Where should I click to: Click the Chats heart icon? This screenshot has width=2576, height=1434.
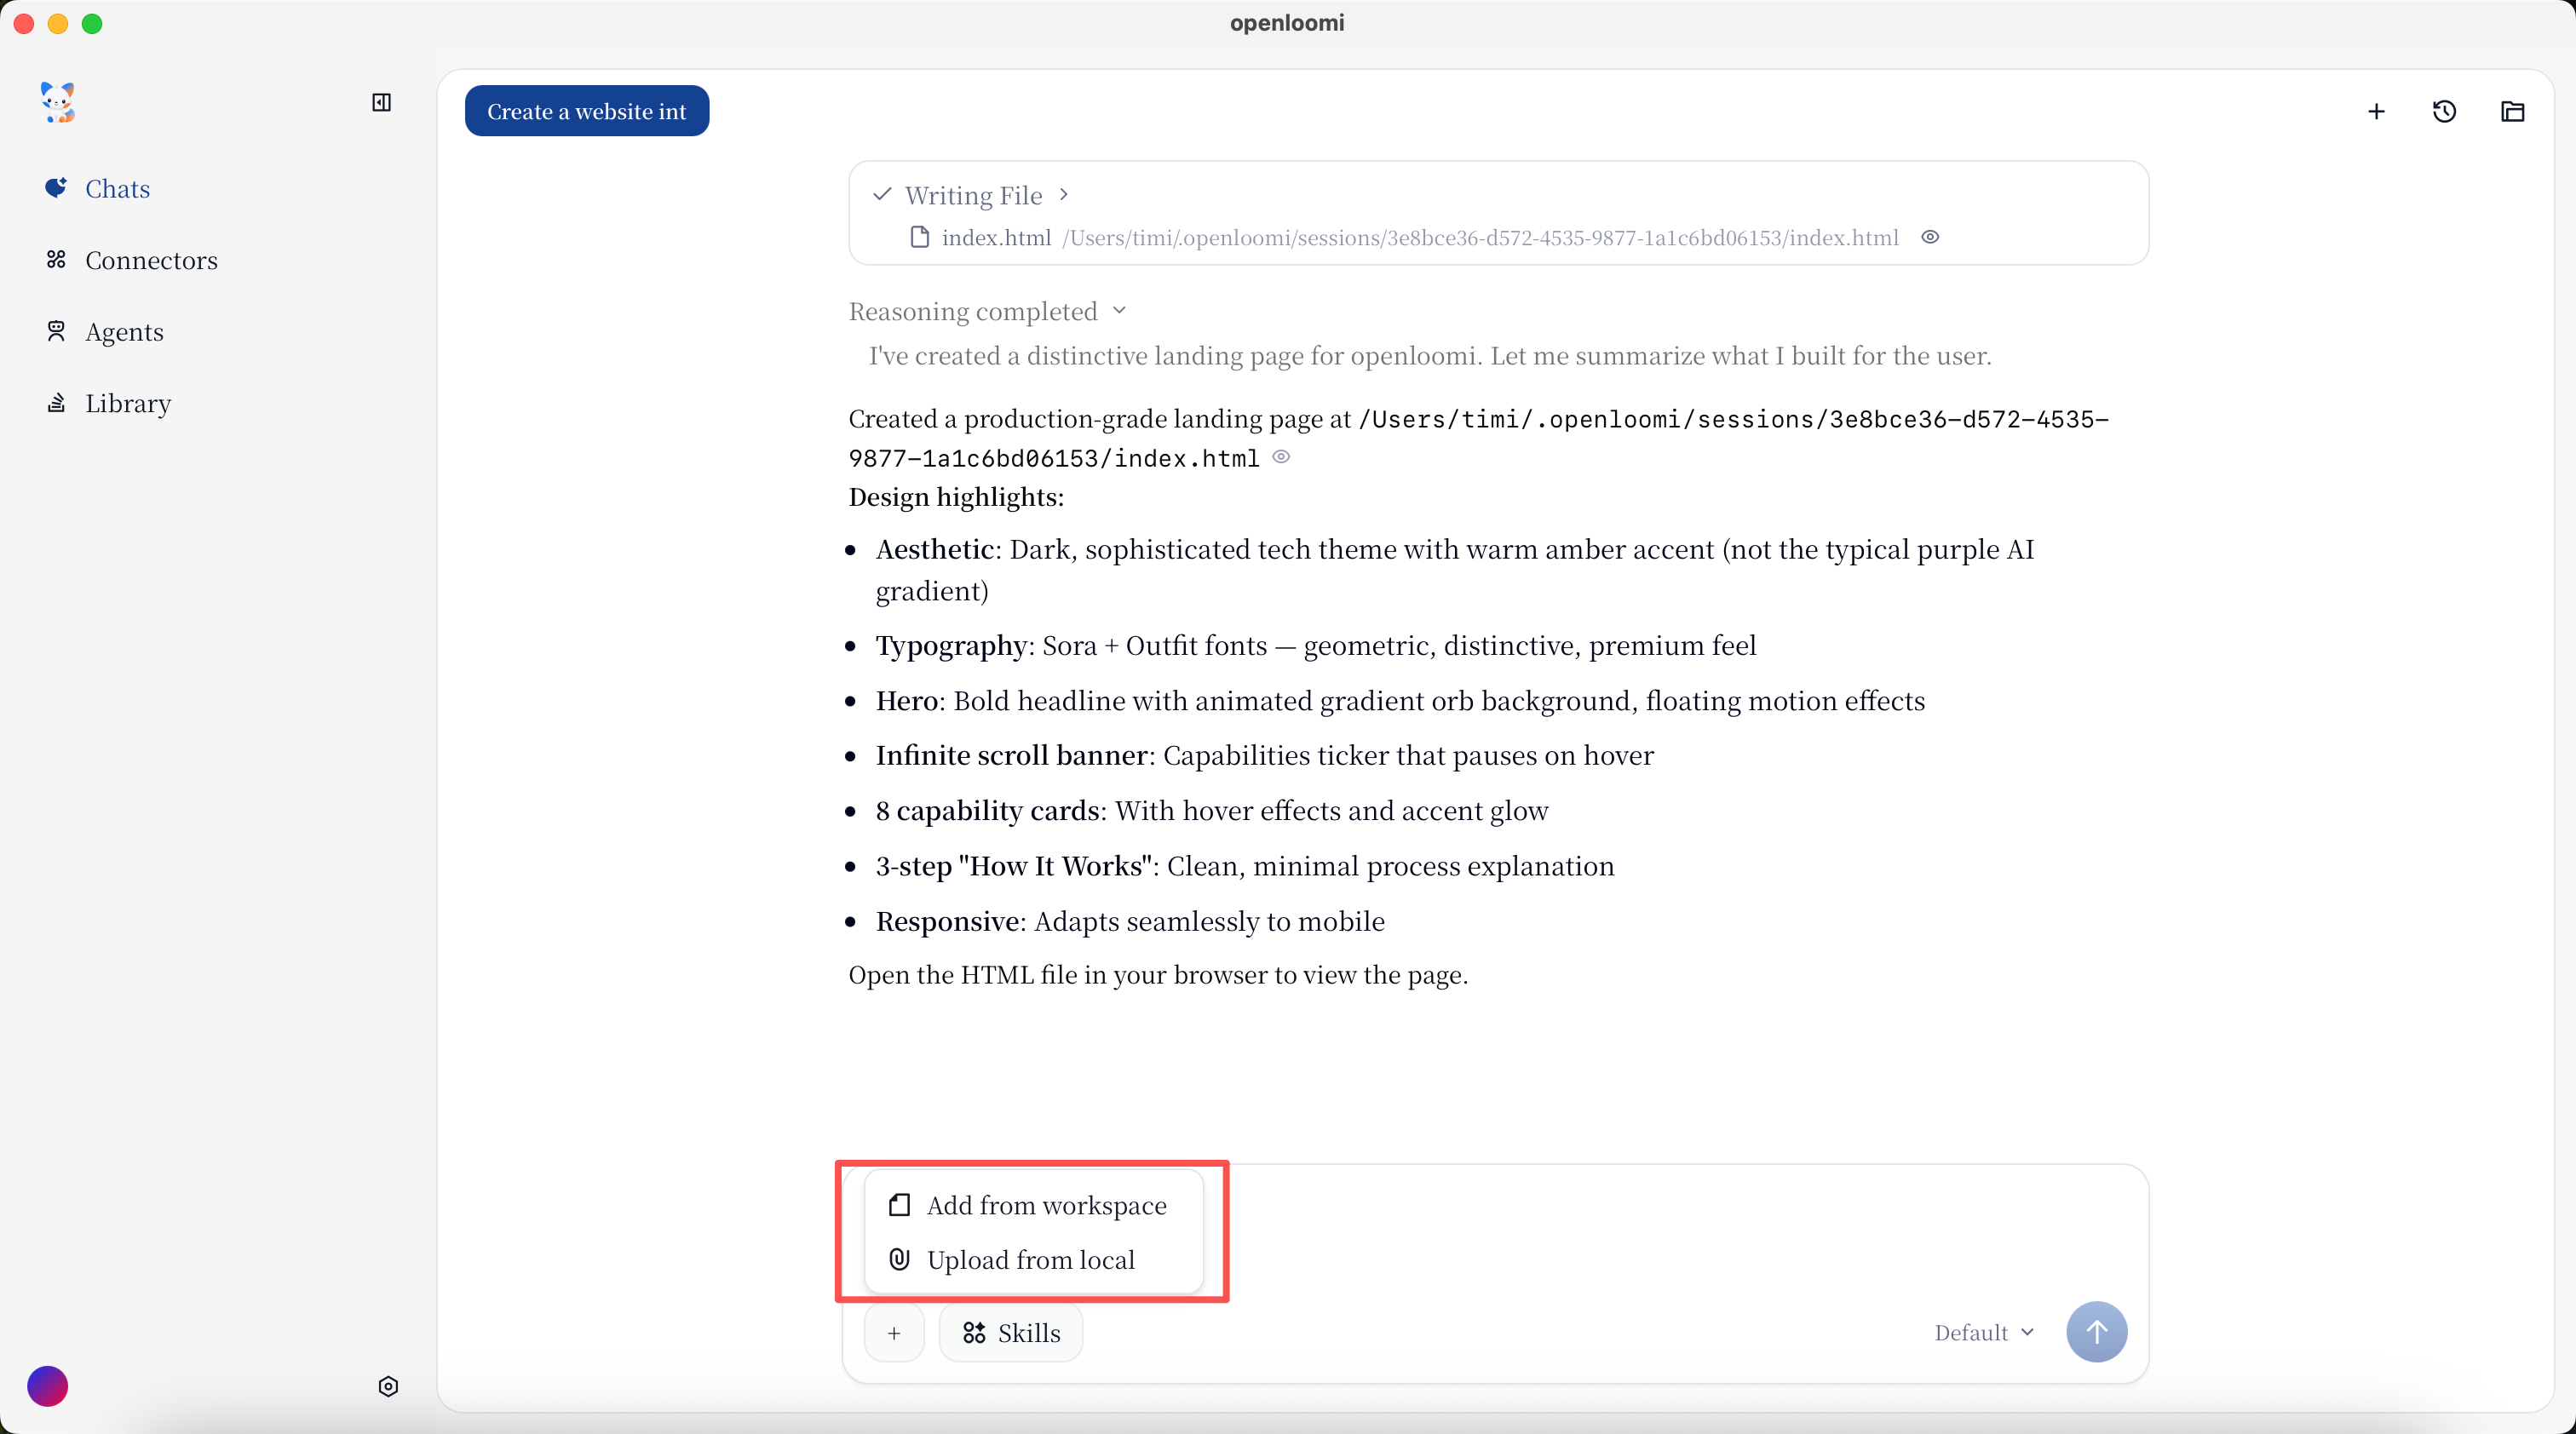(x=56, y=186)
